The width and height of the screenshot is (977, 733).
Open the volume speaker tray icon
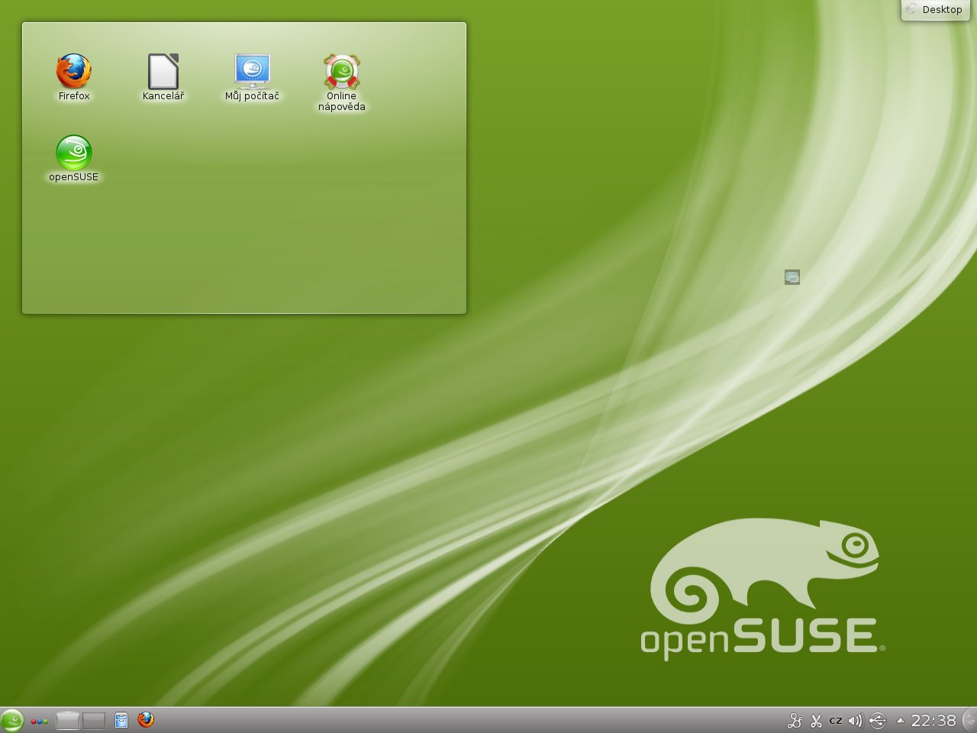point(855,720)
